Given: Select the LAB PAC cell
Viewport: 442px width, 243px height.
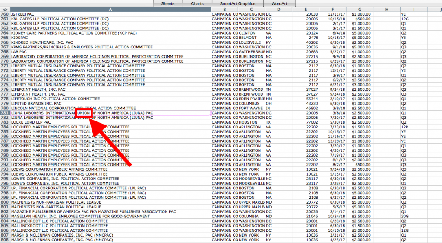Looking at the screenshot, I should (110, 52).
